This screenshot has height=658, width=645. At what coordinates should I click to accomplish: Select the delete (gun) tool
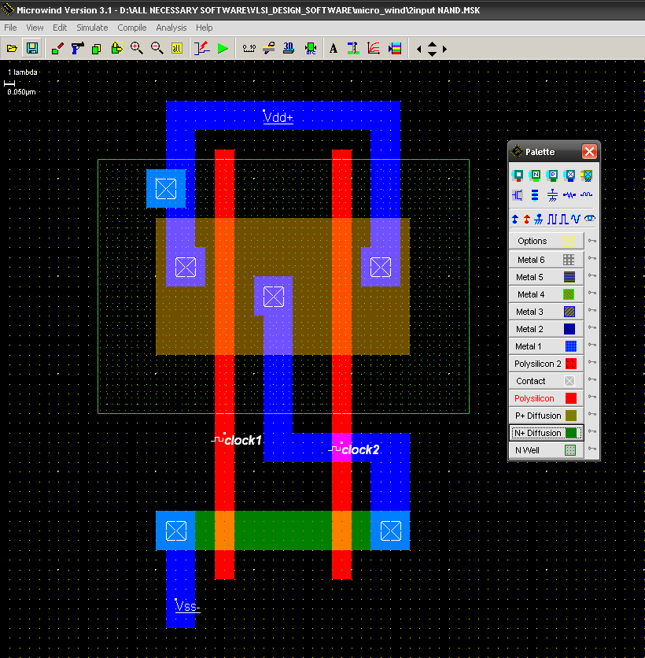tap(77, 49)
